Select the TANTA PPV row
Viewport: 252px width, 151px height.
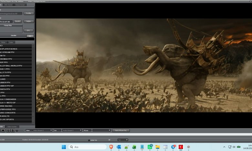tap(16, 89)
